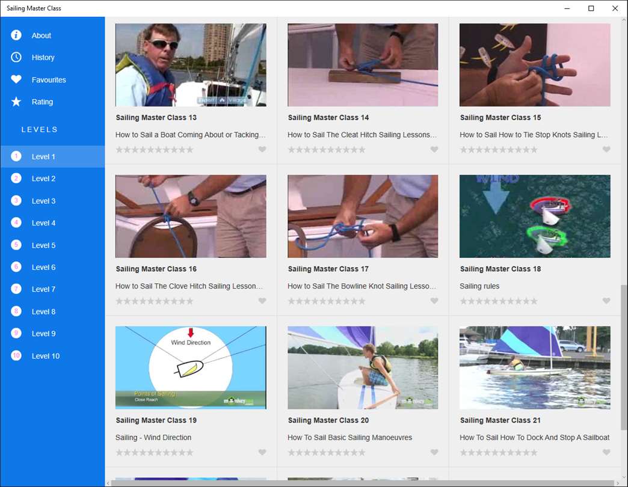
Task: Favourite Sailing Master Class 17 with heart
Action: point(434,301)
